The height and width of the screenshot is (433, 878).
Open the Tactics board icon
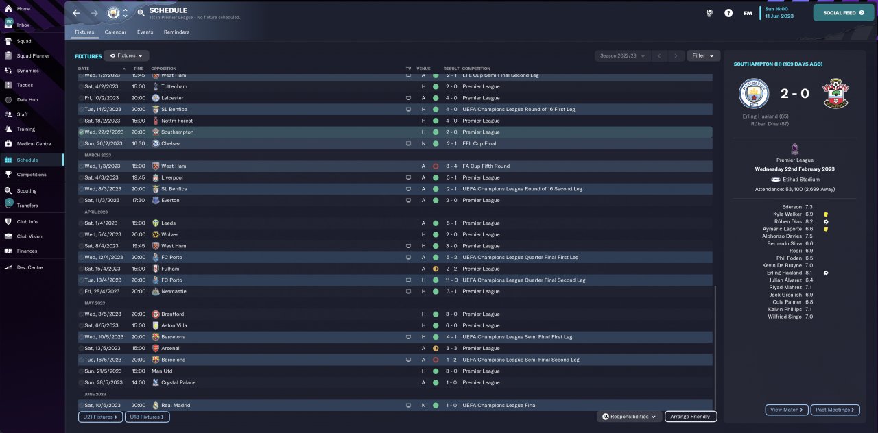point(9,85)
